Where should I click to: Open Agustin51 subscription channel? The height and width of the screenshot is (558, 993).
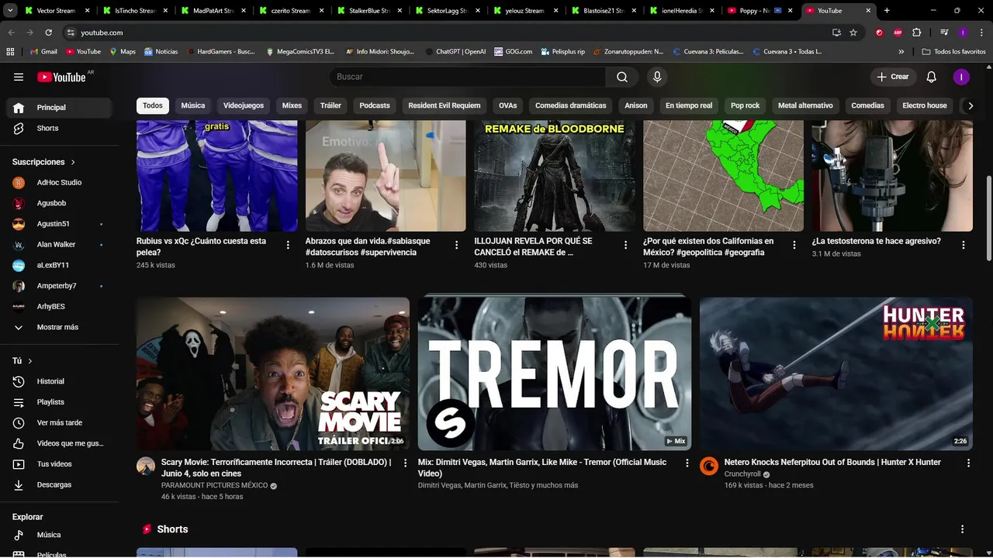60,224
